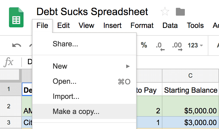Click the document title Debt Sucks Spreadsheet
Viewport: 219px width, 129px height.
pyautogui.click(x=92, y=11)
